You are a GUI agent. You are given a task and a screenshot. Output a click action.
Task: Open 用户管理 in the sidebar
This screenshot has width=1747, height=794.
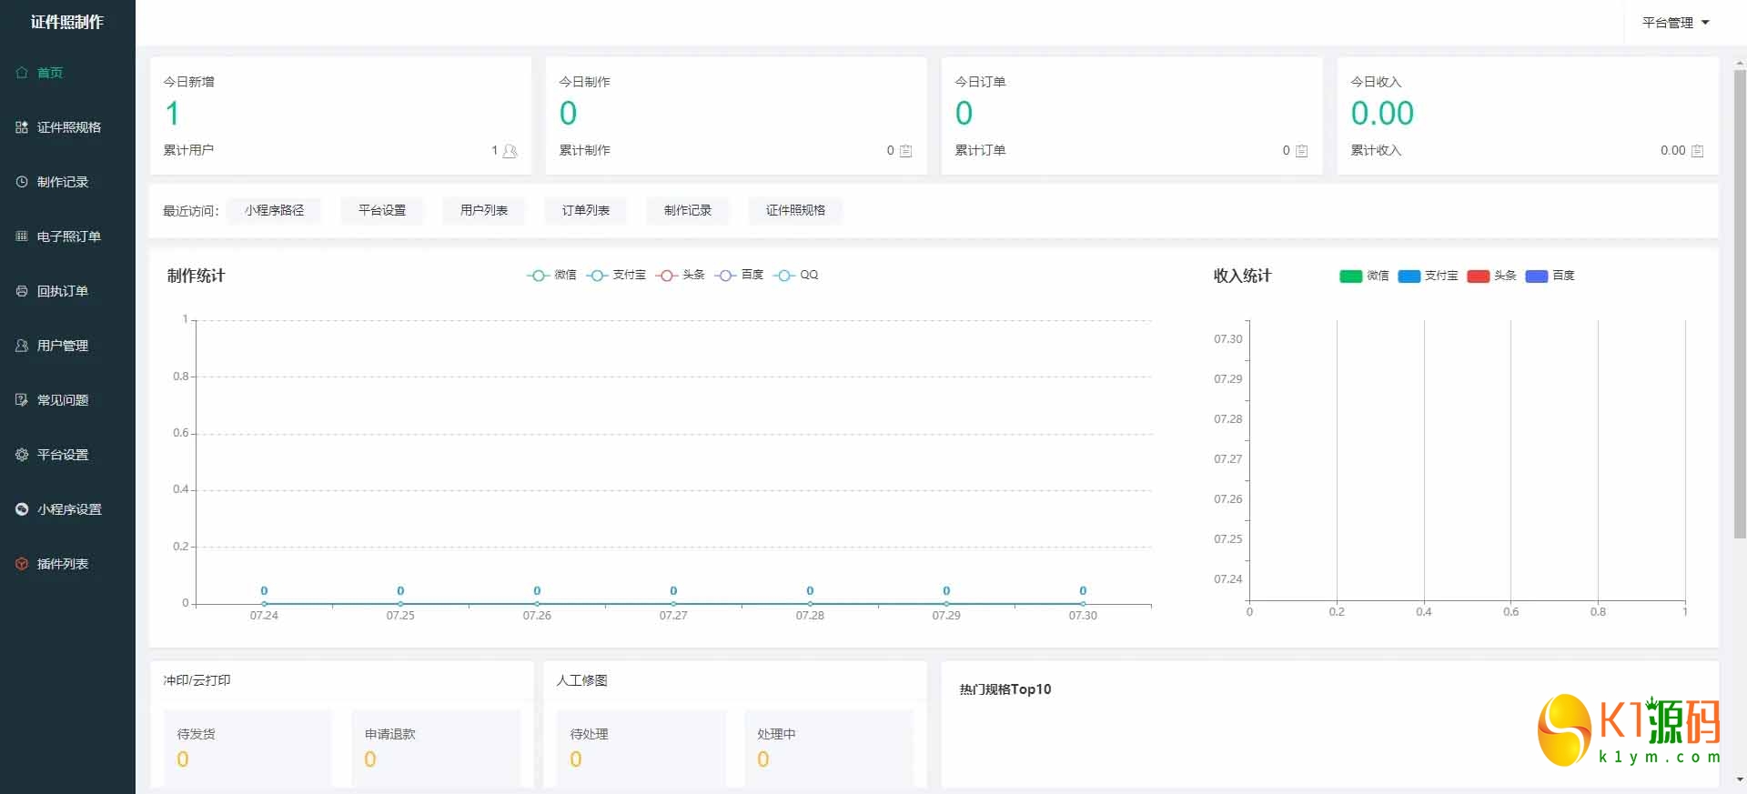(67, 346)
